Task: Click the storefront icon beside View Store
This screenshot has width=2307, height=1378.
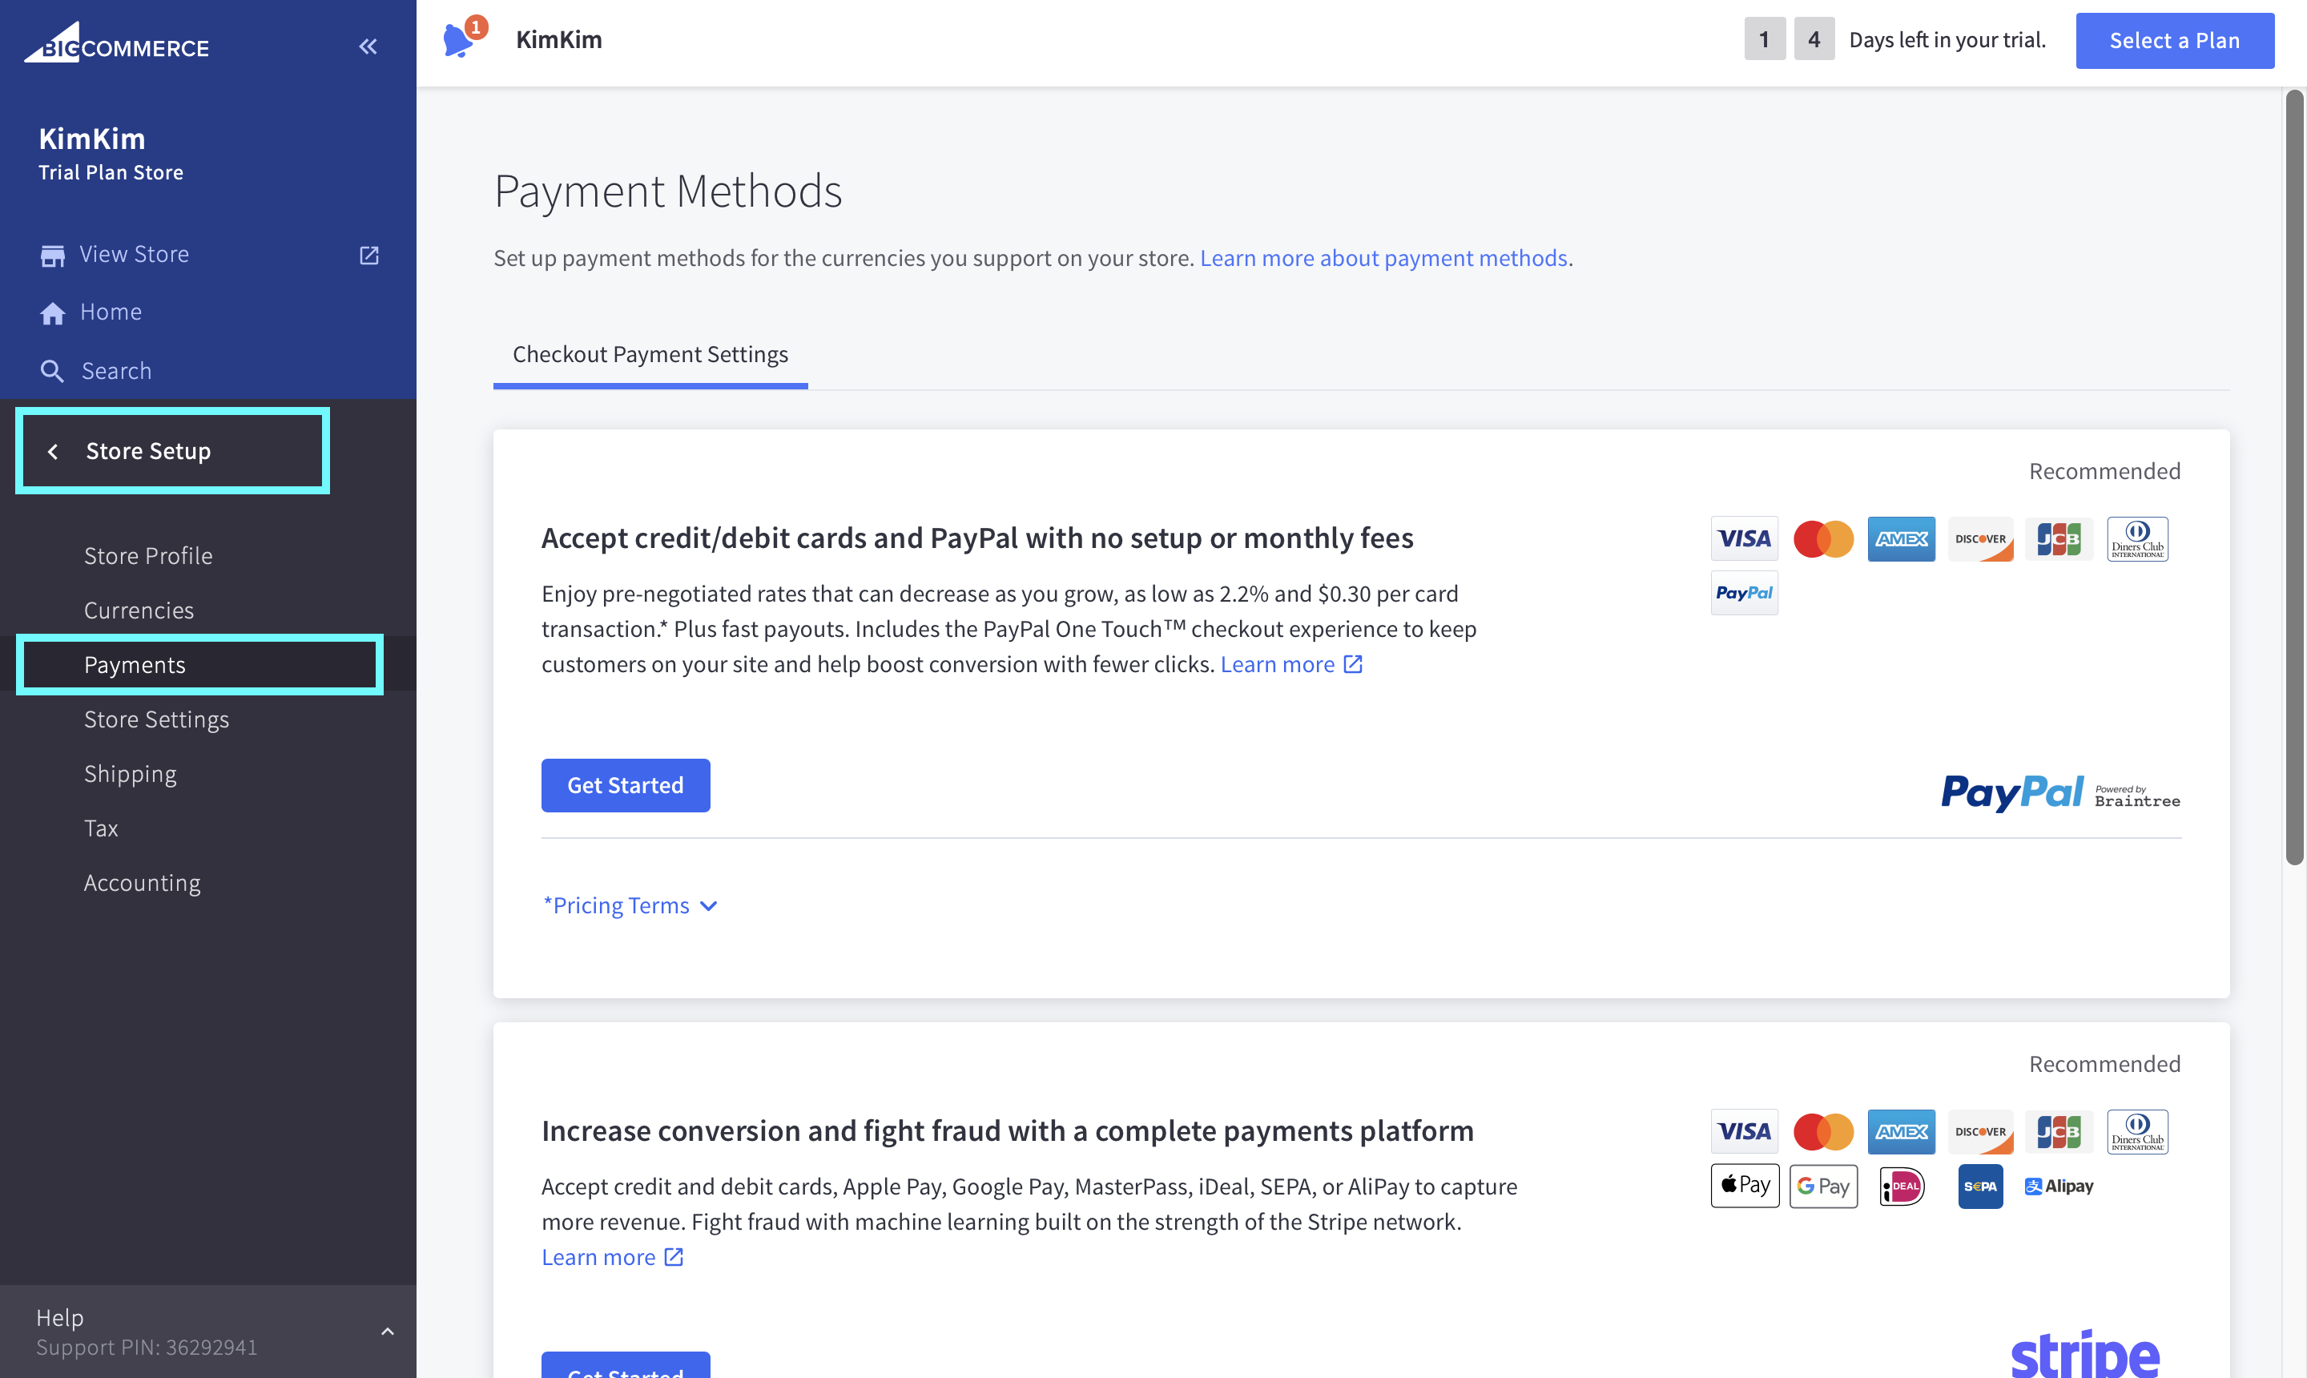Action: 53,255
